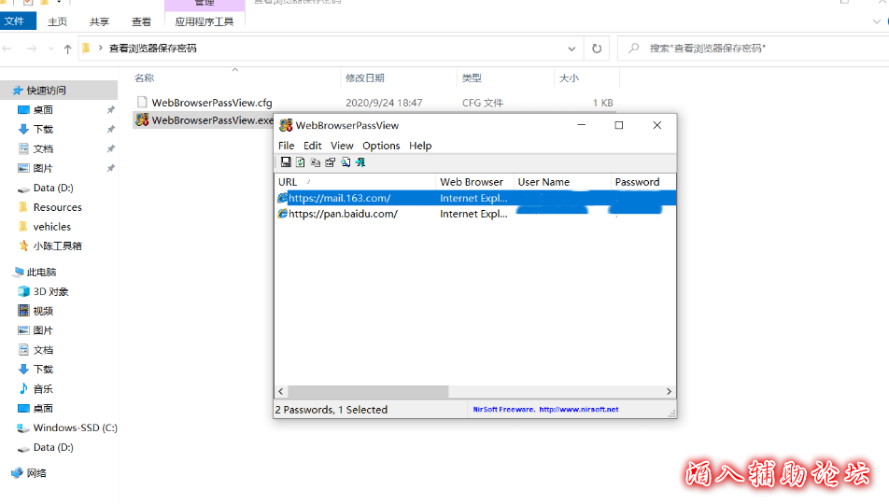Unpin 桌面 pin icon in quick access
Screen dimensions: 889x504
pos(110,109)
